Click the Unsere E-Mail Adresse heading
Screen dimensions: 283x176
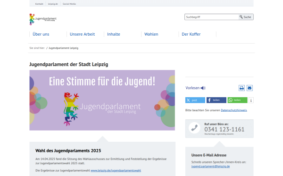[x=209, y=155]
